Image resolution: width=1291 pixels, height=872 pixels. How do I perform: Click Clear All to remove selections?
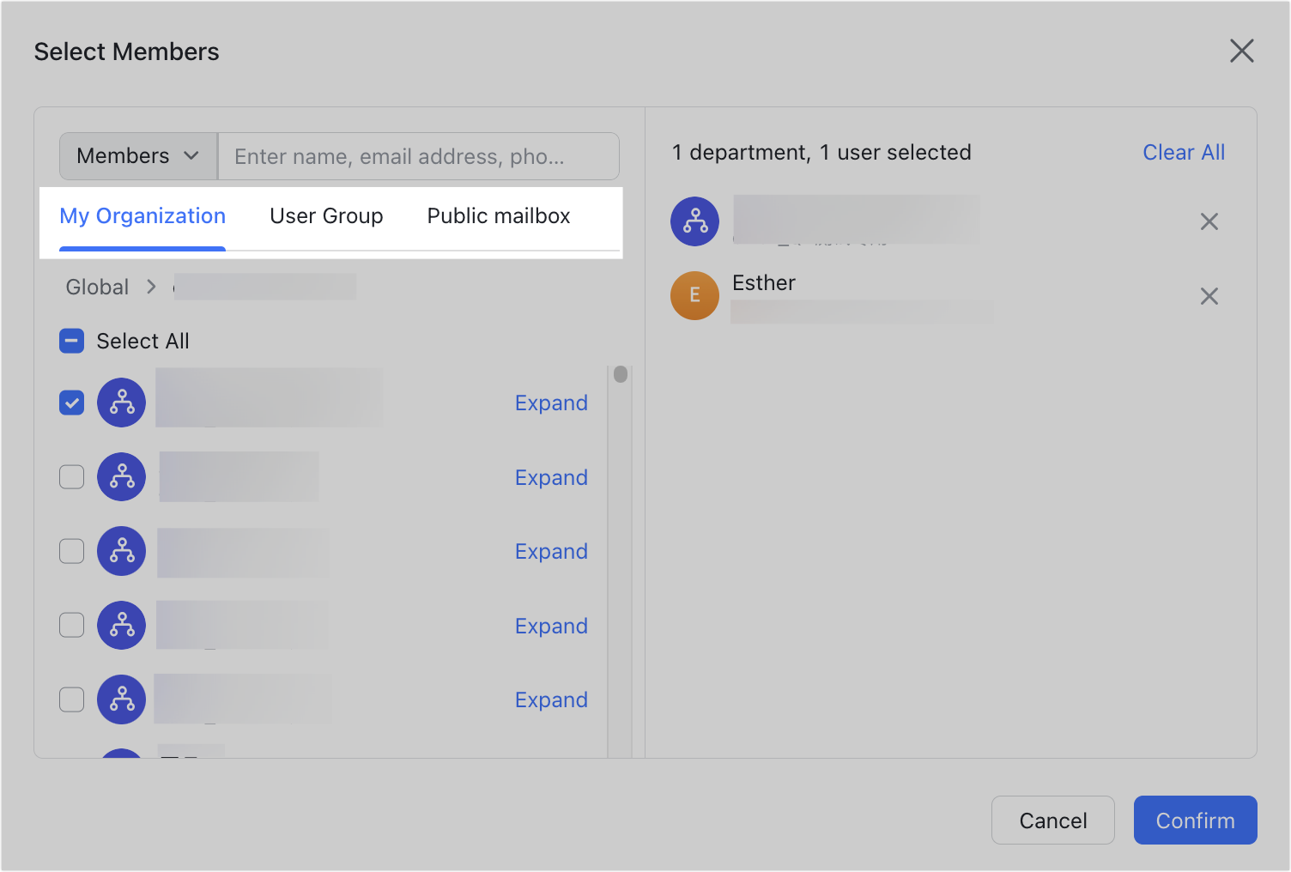click(1184, 152)
